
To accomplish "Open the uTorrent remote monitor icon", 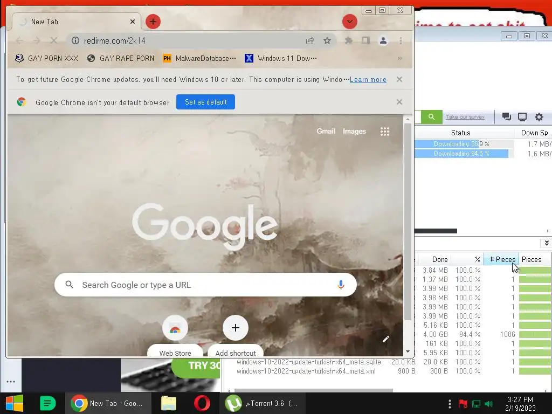I will tap(522, 117).
